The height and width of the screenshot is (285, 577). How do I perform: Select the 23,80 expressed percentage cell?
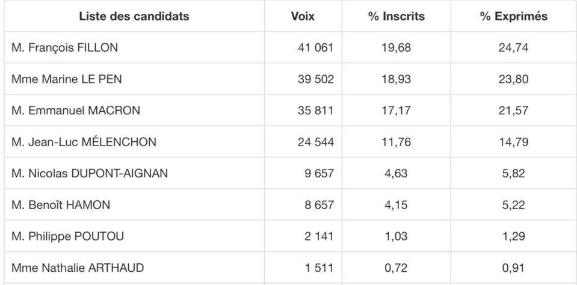(513, 79)
